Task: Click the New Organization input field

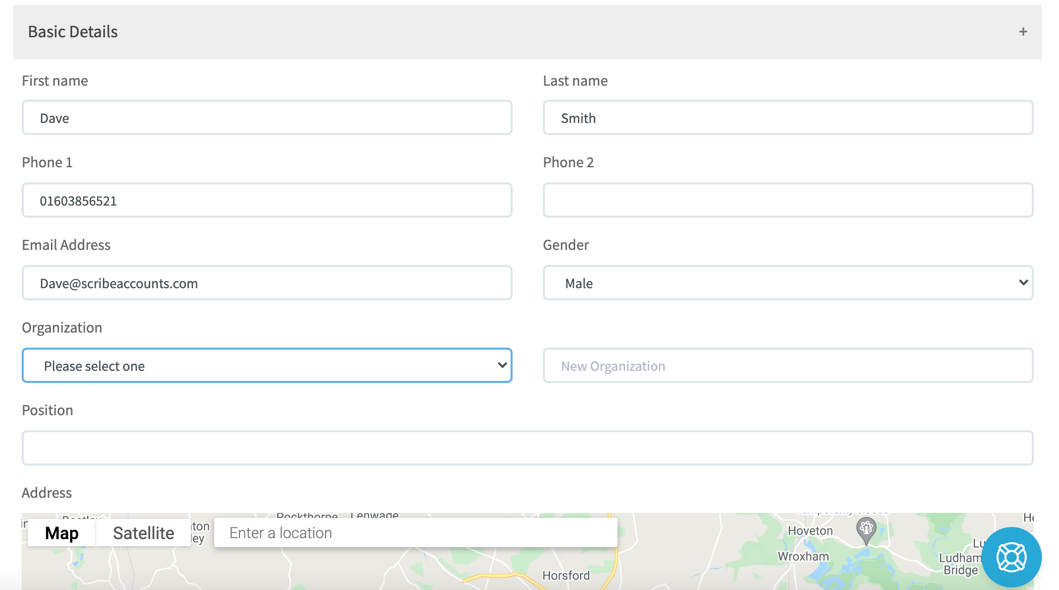Action: tap(789, 365)
